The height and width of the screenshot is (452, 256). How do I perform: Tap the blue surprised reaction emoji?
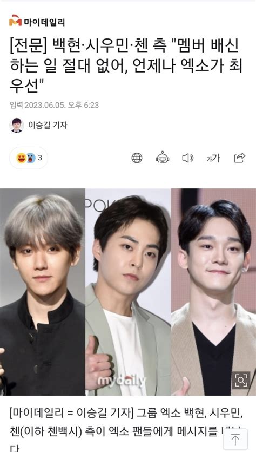pyautogui.click(x=31, y=158)
